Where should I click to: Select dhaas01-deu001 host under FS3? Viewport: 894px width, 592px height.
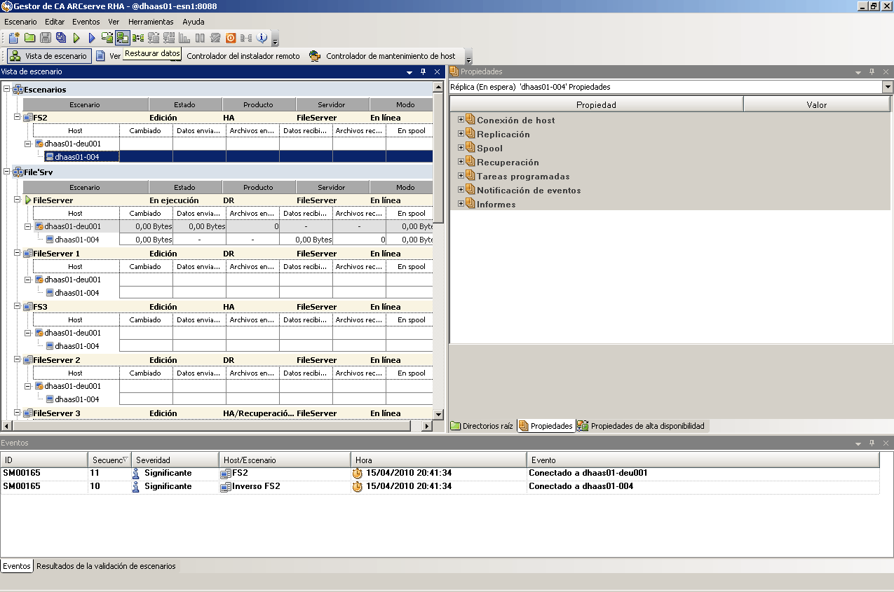point(73,333)
